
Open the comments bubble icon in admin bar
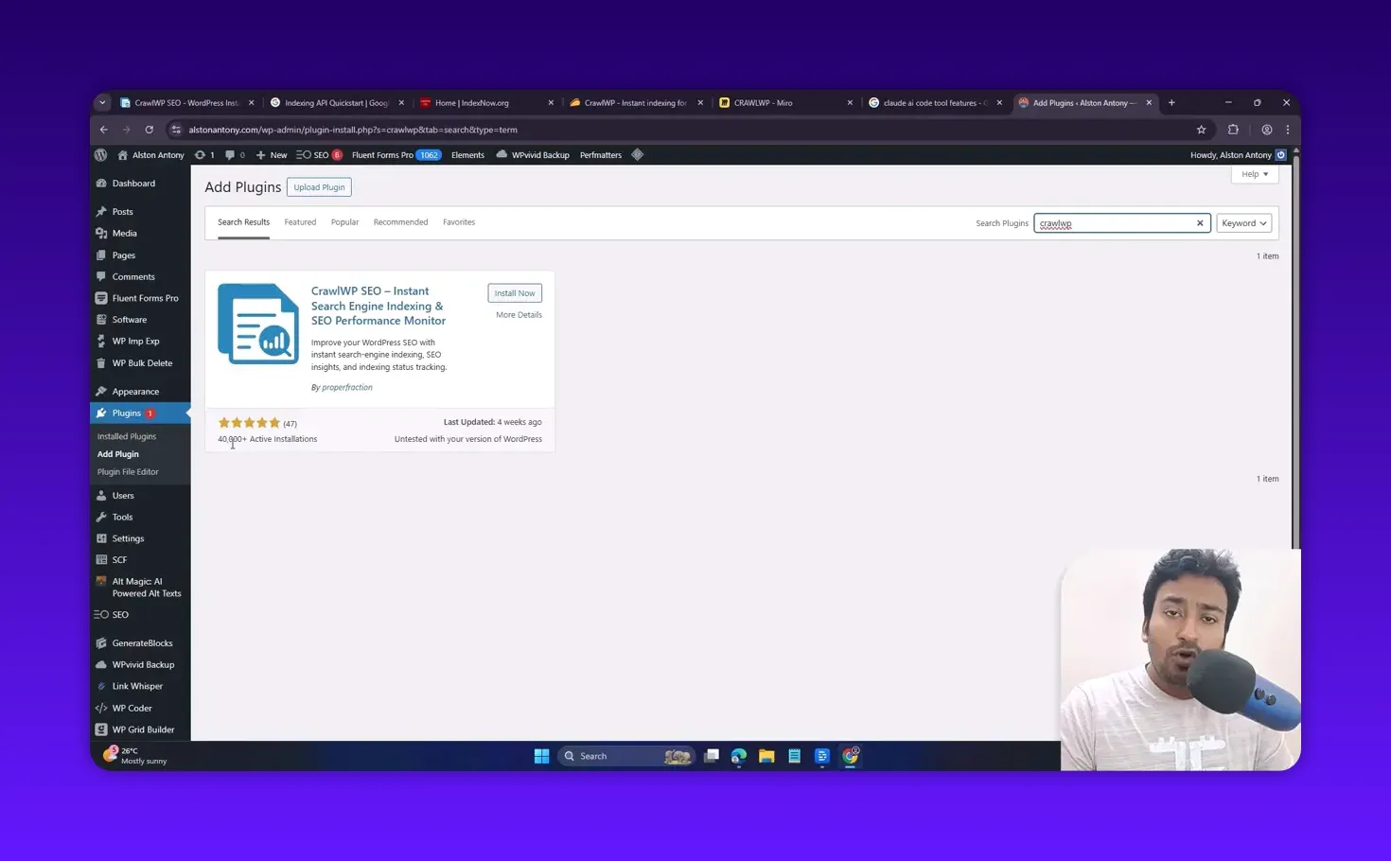(x=230, y=154)
